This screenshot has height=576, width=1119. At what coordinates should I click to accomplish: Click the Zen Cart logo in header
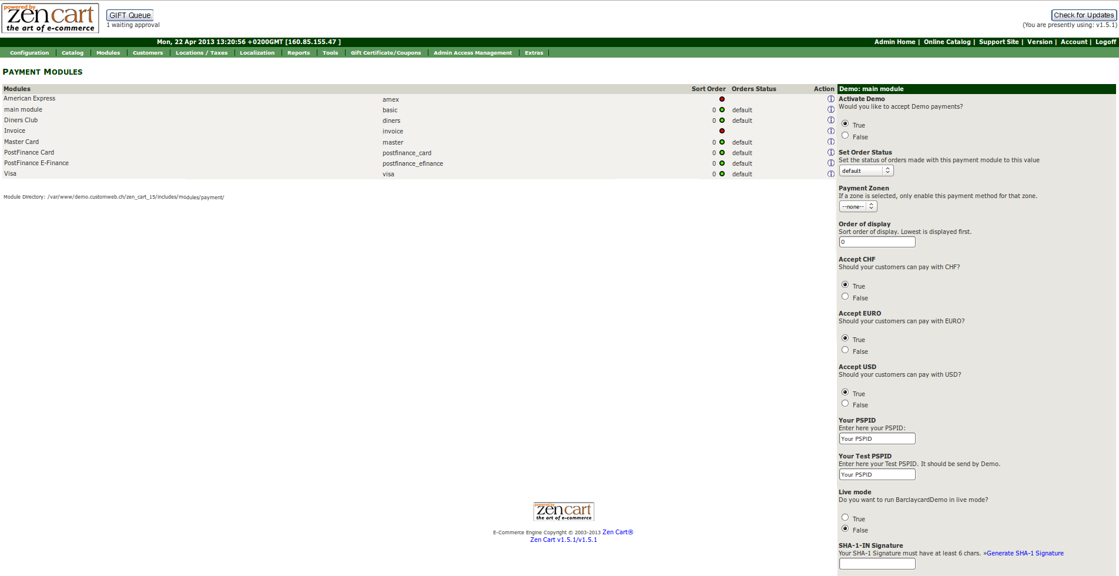[x=51, y=18]
